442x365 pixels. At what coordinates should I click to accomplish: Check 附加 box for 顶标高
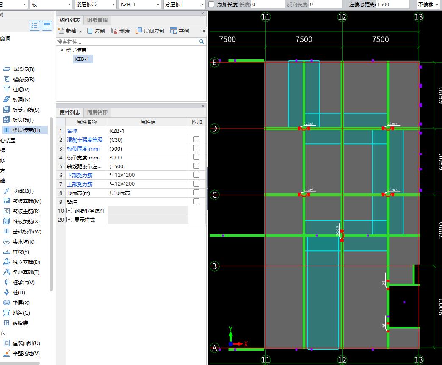[196, 192]
